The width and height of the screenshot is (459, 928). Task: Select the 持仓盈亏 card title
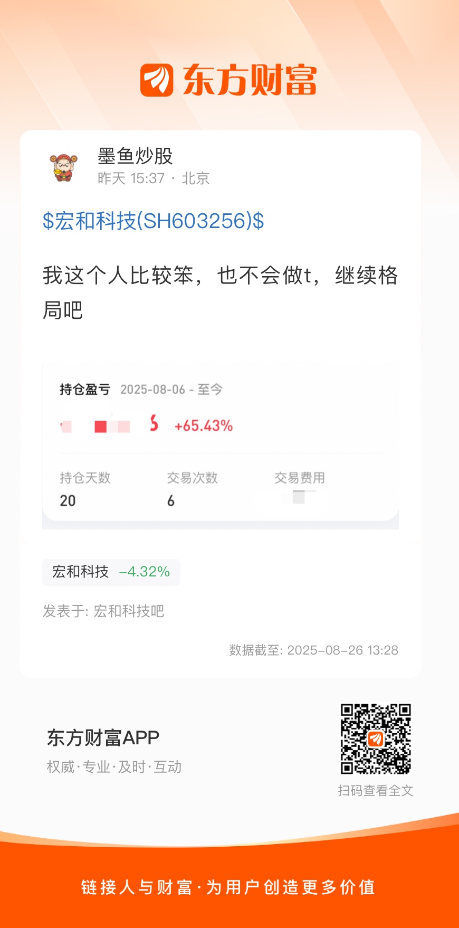(x=84, y=390)
